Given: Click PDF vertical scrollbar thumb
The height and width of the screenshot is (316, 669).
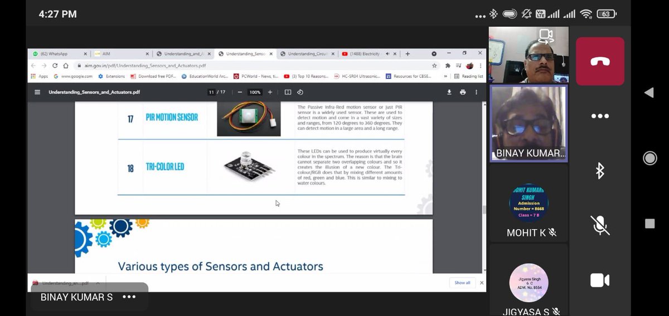Looking at the screenshot, I should tap(484, 210).
